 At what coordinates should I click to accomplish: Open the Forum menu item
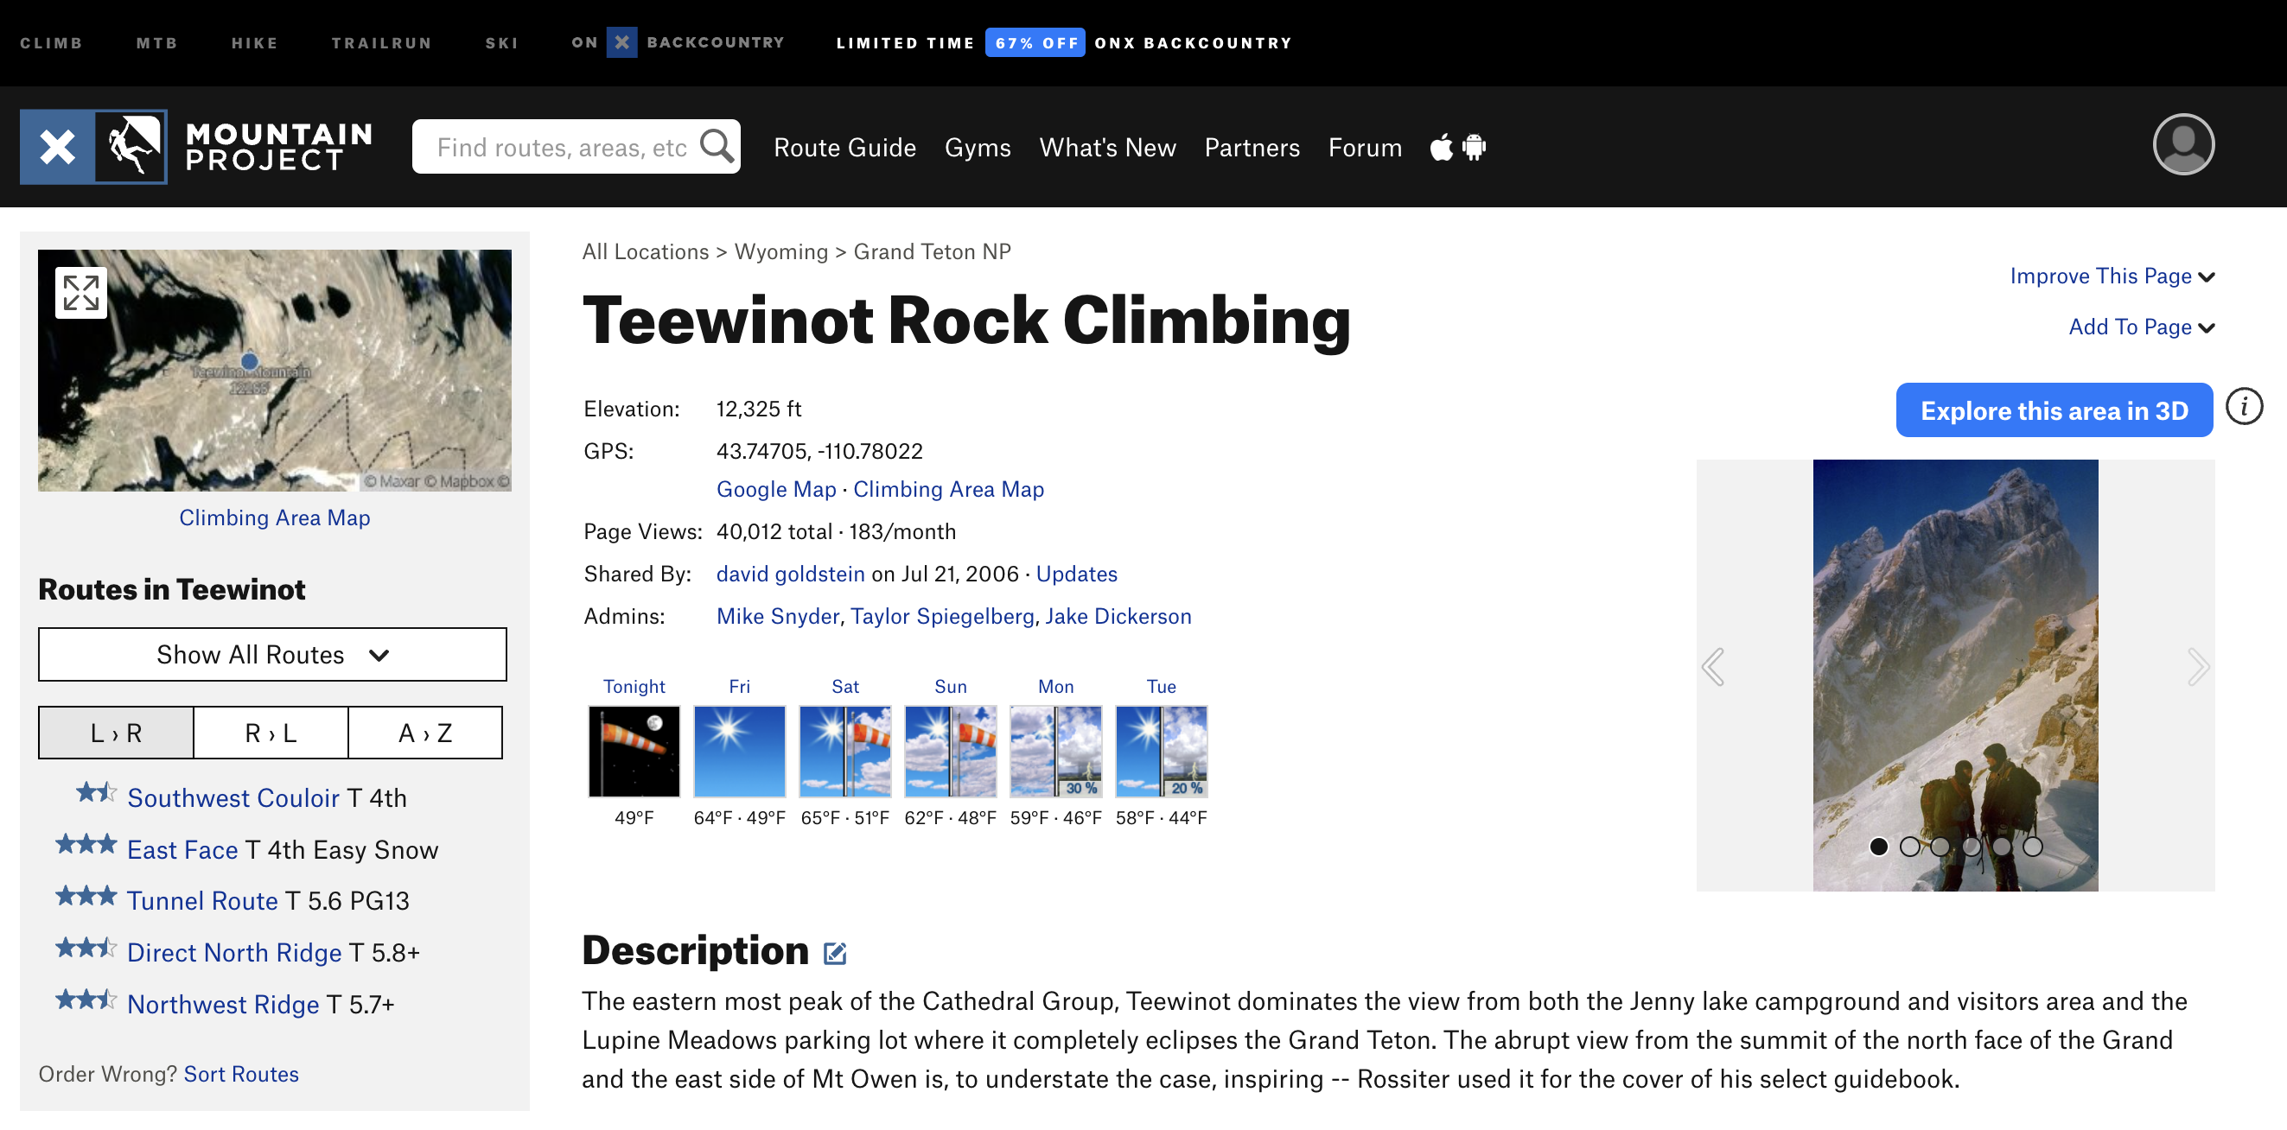[1364, 146]
